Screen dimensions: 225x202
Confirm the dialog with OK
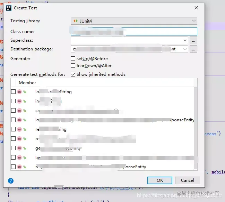(160, 180)
